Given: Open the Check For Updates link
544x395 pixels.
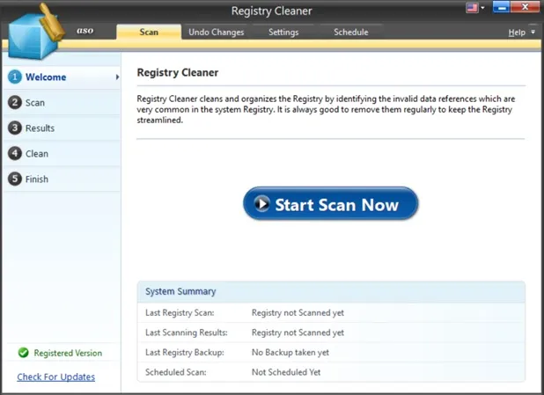Looking at the screenshot, I should [55, 377].
